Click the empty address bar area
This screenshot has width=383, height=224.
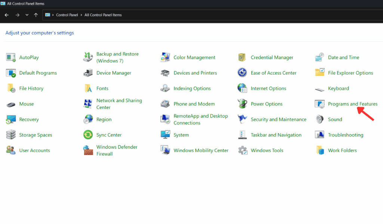click(243, 15)
